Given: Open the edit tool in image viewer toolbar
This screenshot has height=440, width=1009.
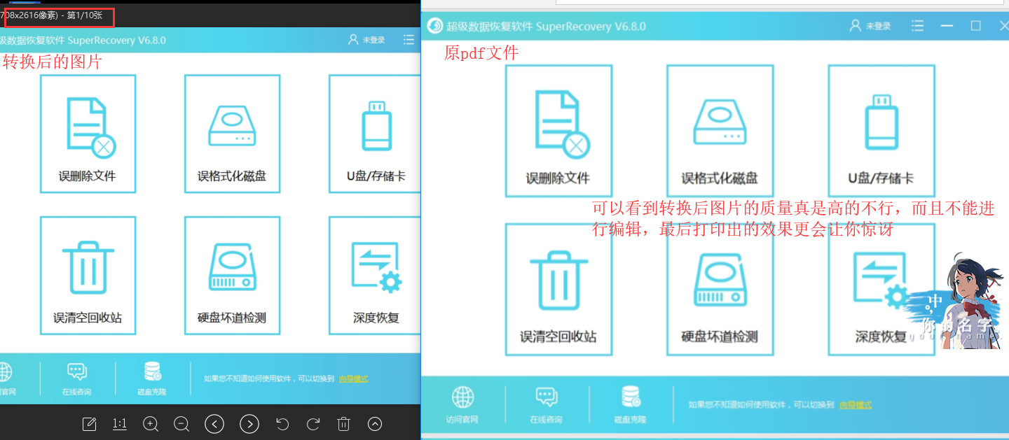Looking at the screenshot, I should [x=89, y=424].
